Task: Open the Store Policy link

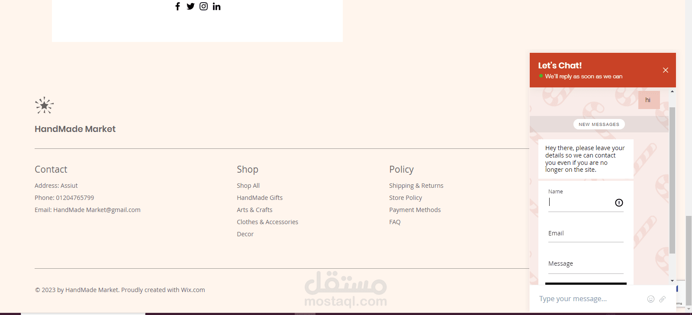Action: 406,198
